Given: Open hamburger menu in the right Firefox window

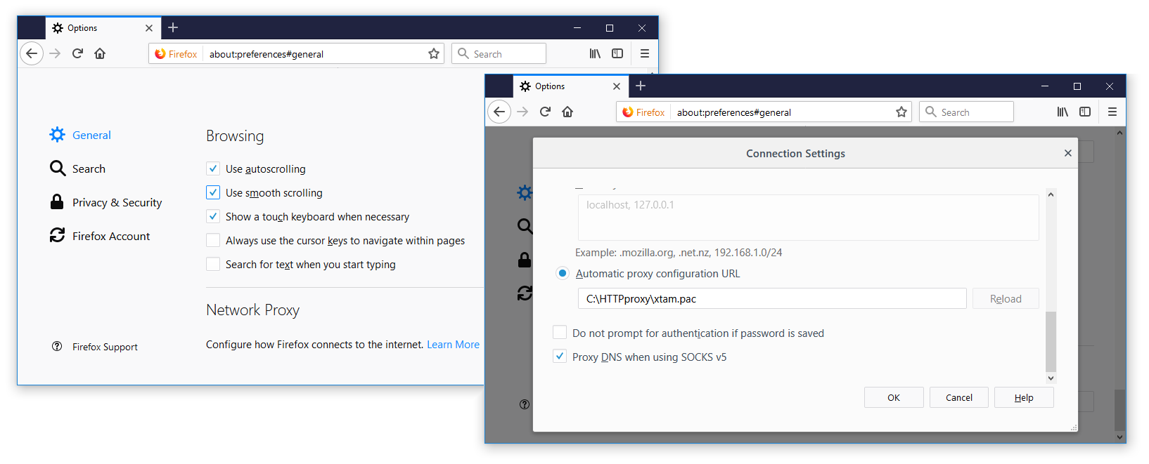Looking at the screenshot, I should (1112, 112).
